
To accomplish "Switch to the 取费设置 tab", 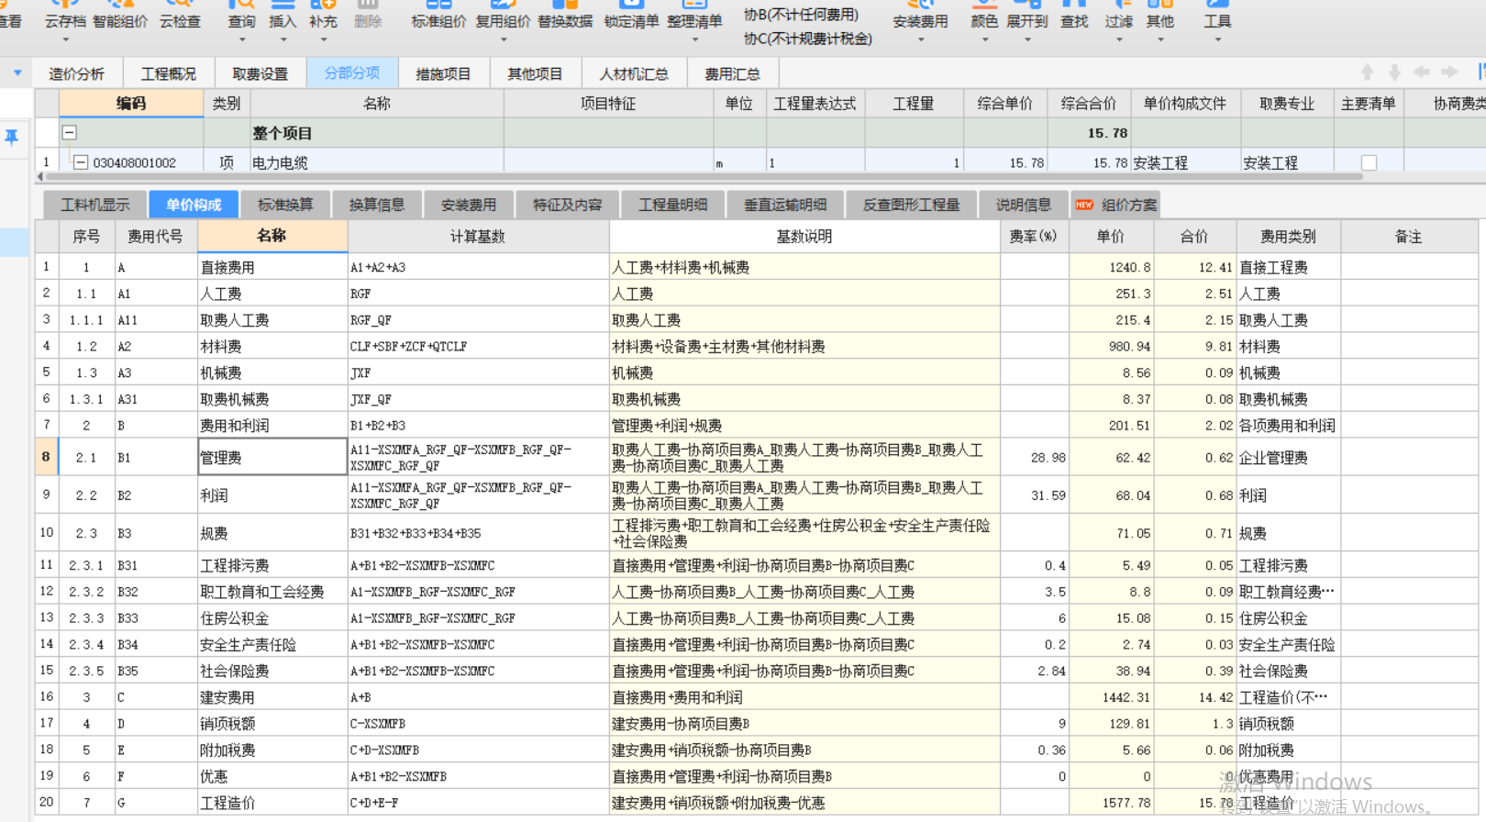I will [261, 73].
